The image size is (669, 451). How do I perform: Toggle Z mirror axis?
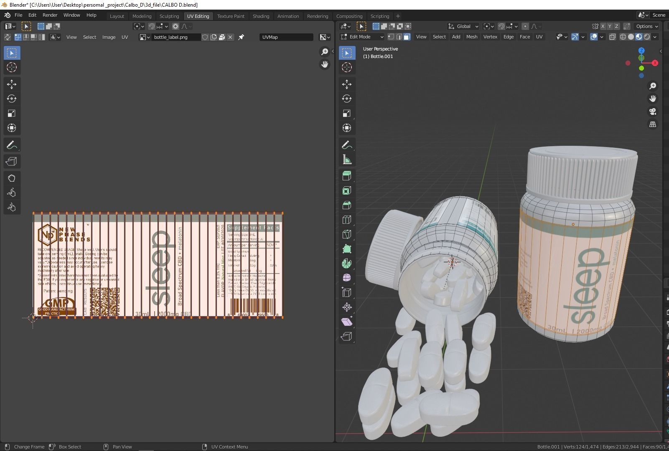coord(616,26)
